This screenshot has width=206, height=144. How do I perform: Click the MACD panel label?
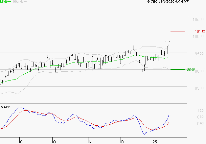pyautogui.click(x=6, y=107)
